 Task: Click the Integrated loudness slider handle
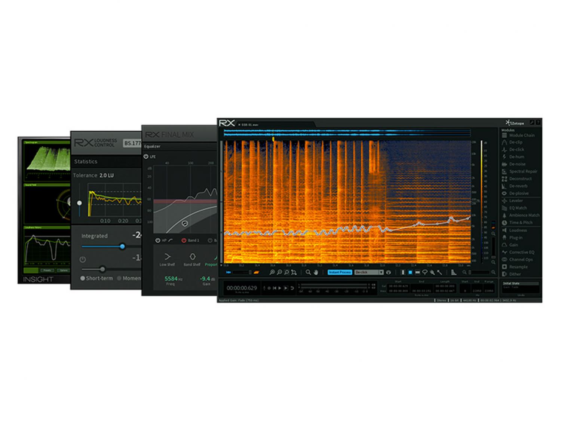click(122, 247)
